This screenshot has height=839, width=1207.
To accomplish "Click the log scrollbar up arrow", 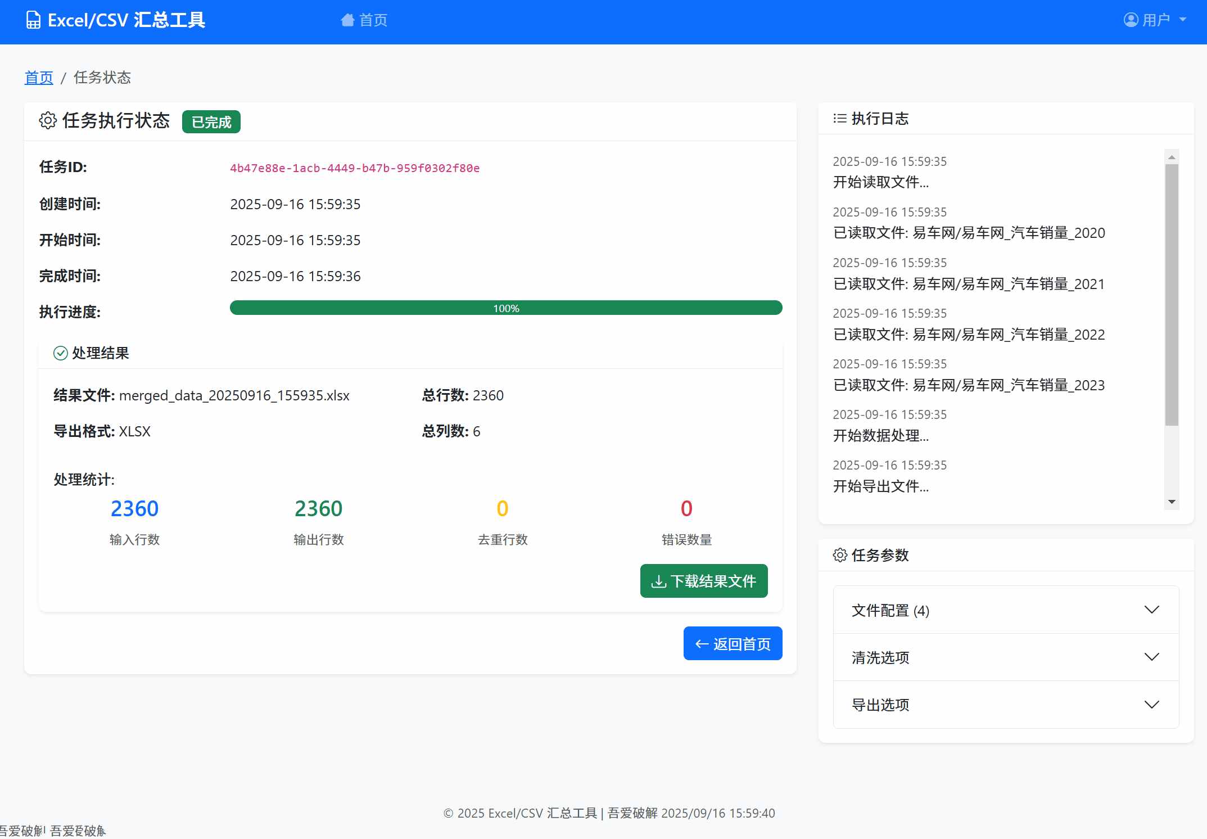I will 1172,157.
